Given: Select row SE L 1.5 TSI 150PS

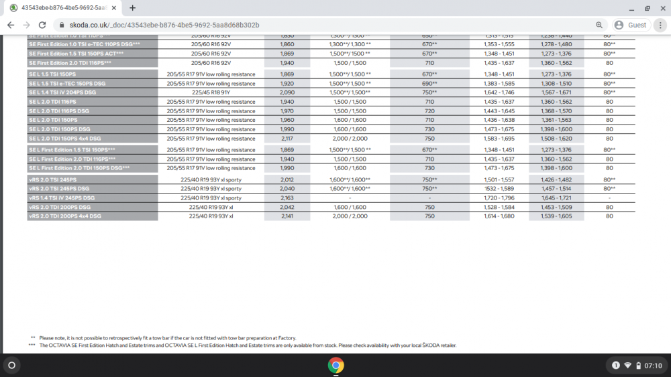Looking at the screenshot, I should click(331, 74).
